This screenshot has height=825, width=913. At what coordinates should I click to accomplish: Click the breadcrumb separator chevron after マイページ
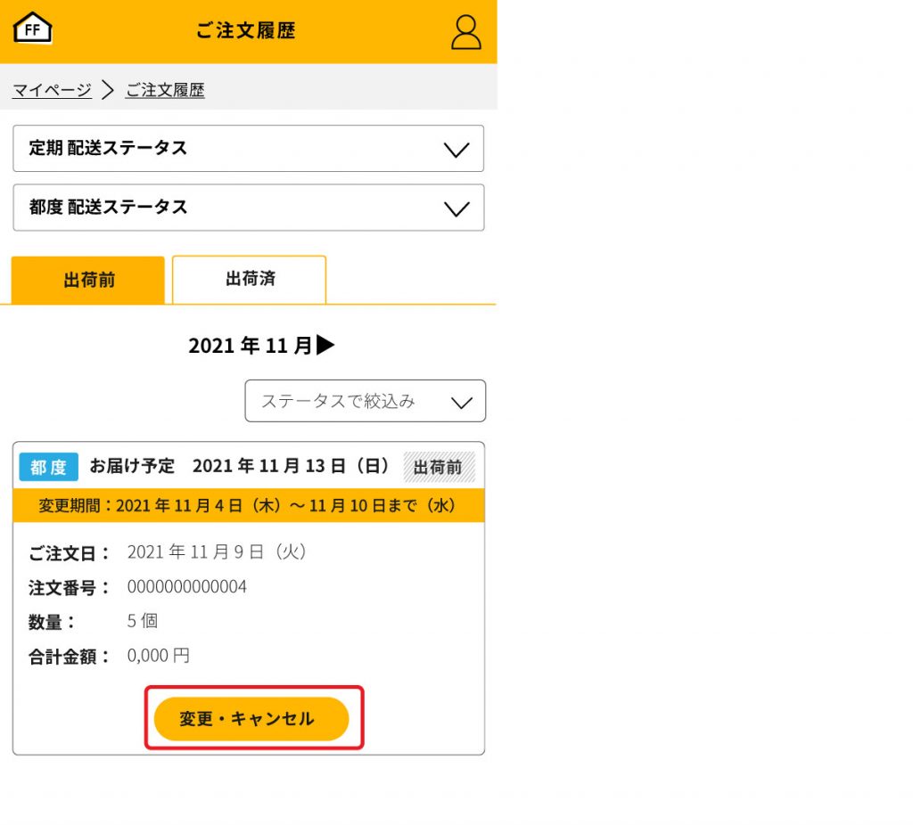tap(108, 90)
